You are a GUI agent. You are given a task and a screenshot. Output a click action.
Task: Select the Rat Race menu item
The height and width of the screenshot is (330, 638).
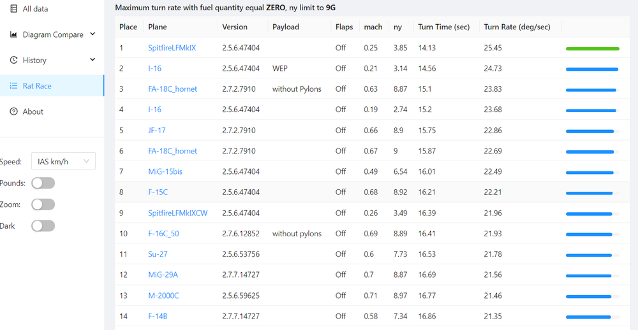pos(52,86)
